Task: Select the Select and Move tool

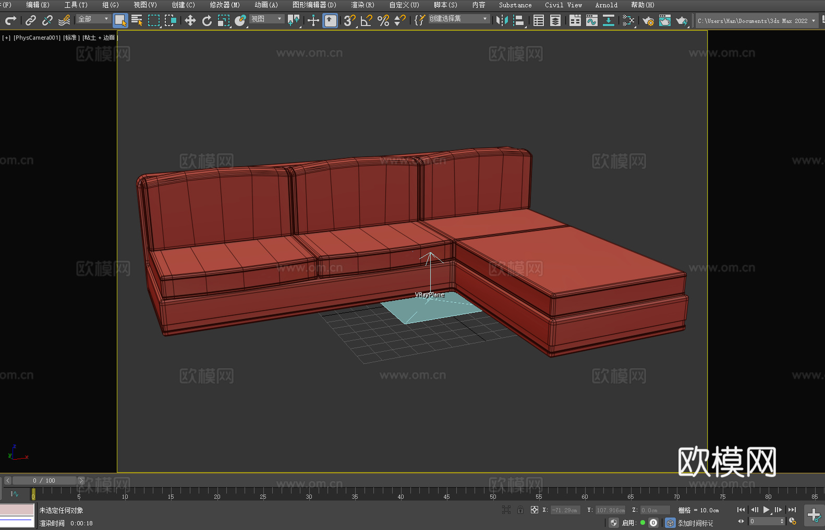Action: point(190,20)
